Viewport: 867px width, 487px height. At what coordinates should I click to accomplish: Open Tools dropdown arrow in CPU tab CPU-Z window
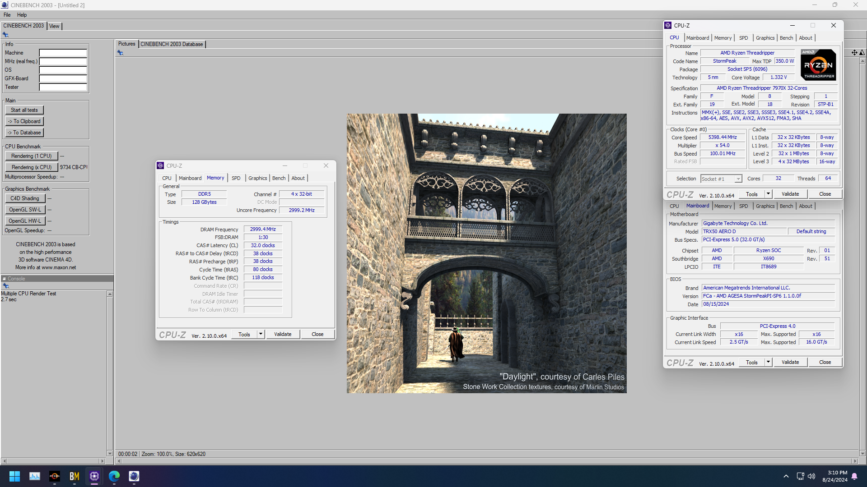coord(768,194)
